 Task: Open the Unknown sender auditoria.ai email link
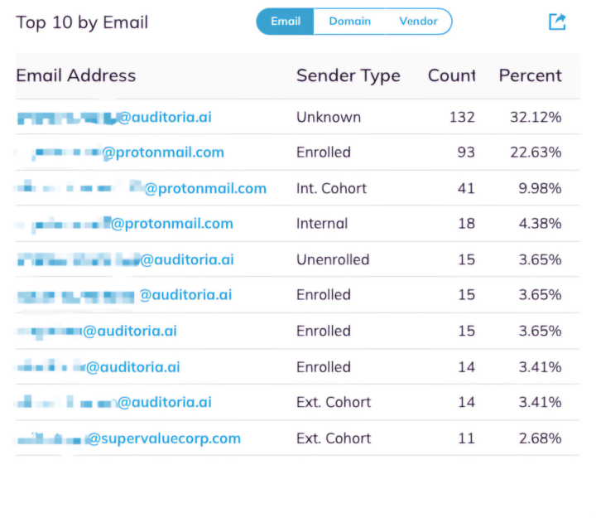114,117
